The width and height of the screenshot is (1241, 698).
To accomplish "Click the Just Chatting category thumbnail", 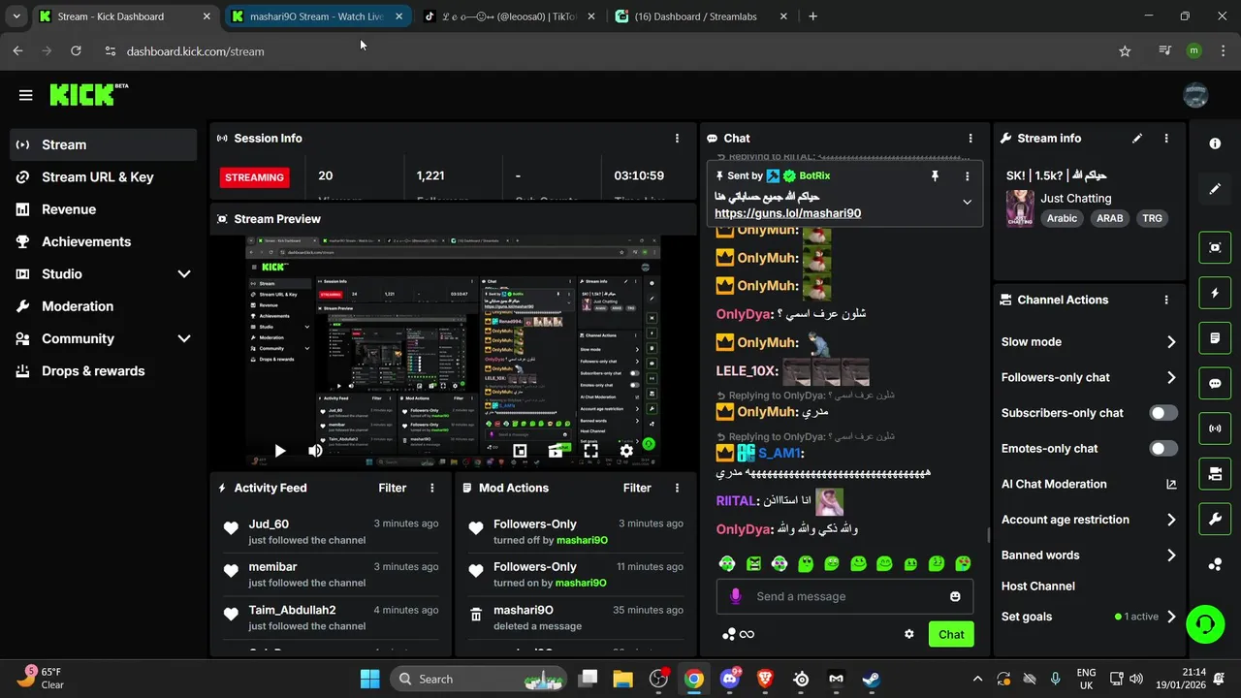I will coord(1020,208).
